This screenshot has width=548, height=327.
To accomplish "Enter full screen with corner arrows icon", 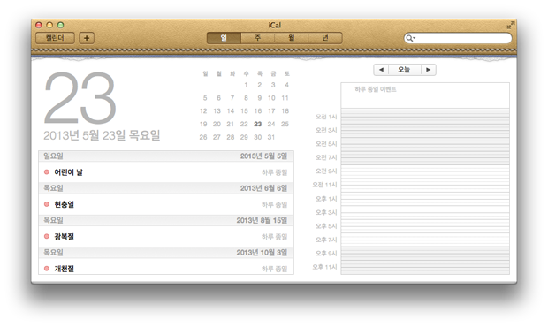I will coord(511,25).
